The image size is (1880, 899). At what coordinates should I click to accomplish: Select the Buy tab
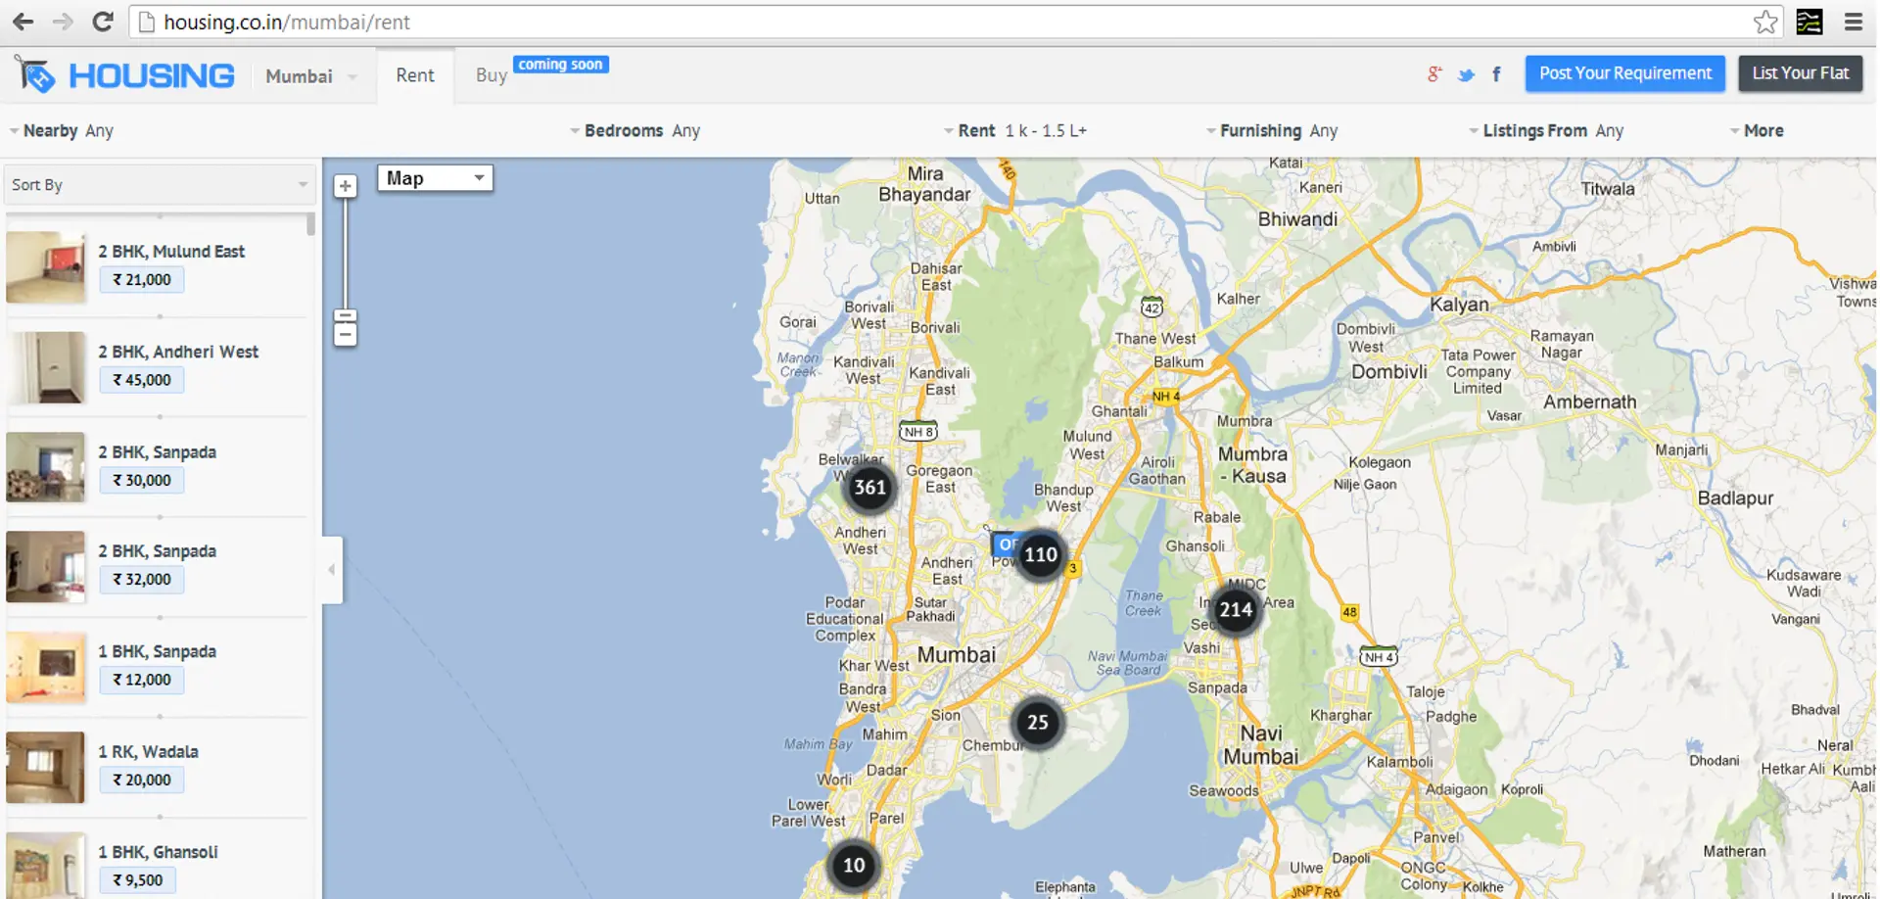click(492, 75)
